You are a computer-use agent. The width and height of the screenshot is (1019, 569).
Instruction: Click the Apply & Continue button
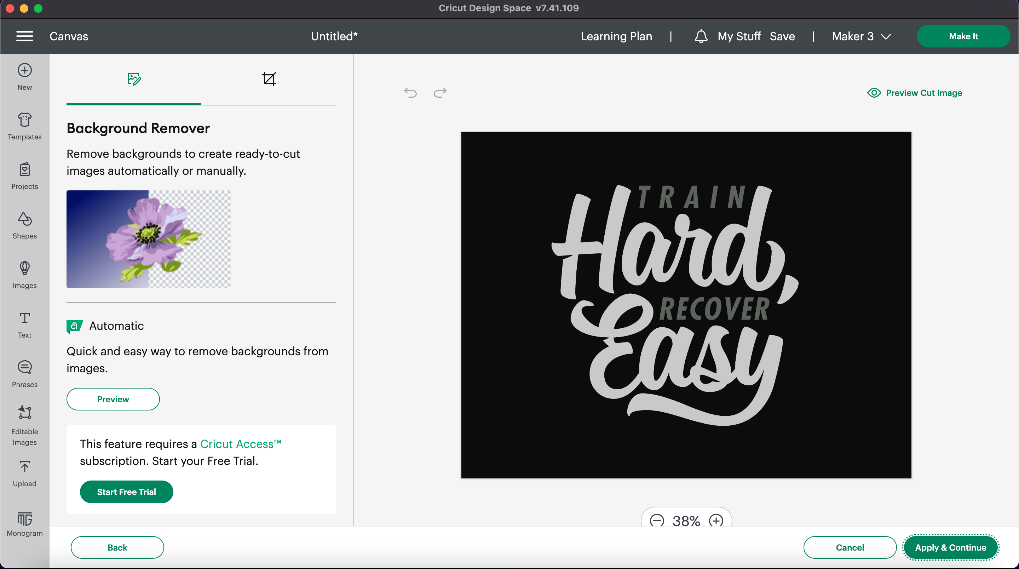950,547
